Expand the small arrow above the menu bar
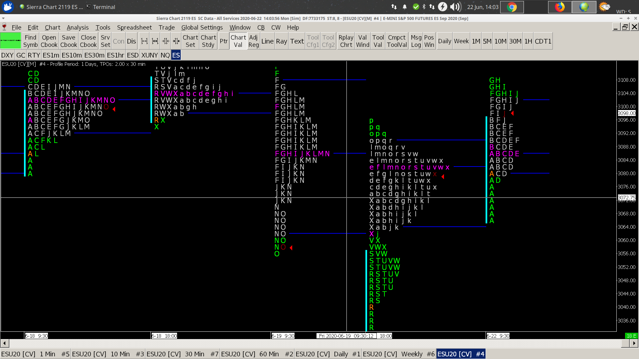 coord(3,18)
